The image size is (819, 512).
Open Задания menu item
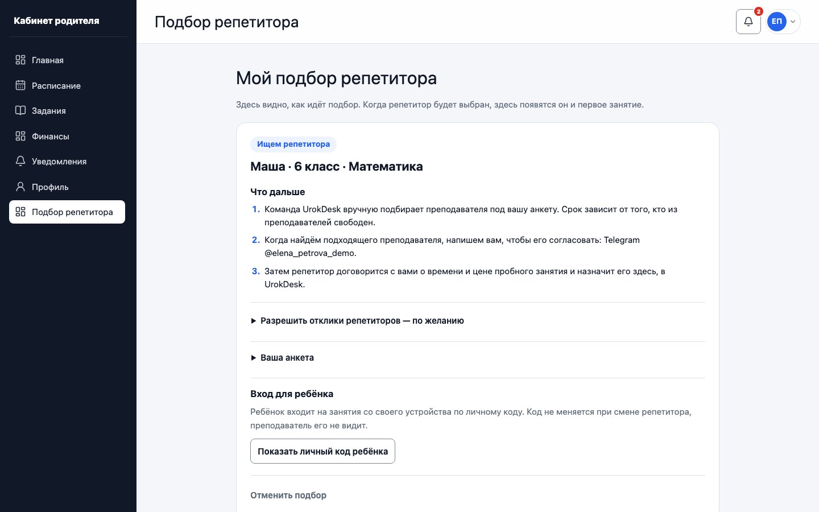[67, 110]
